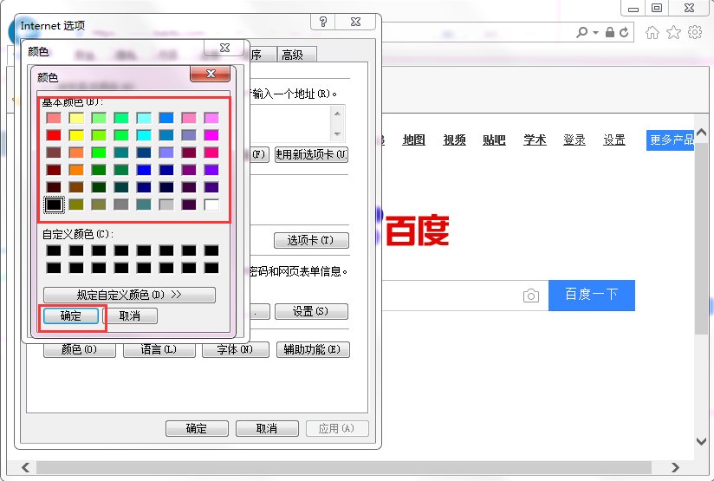Select the bright green swatch in third row

tap(99, 153)
